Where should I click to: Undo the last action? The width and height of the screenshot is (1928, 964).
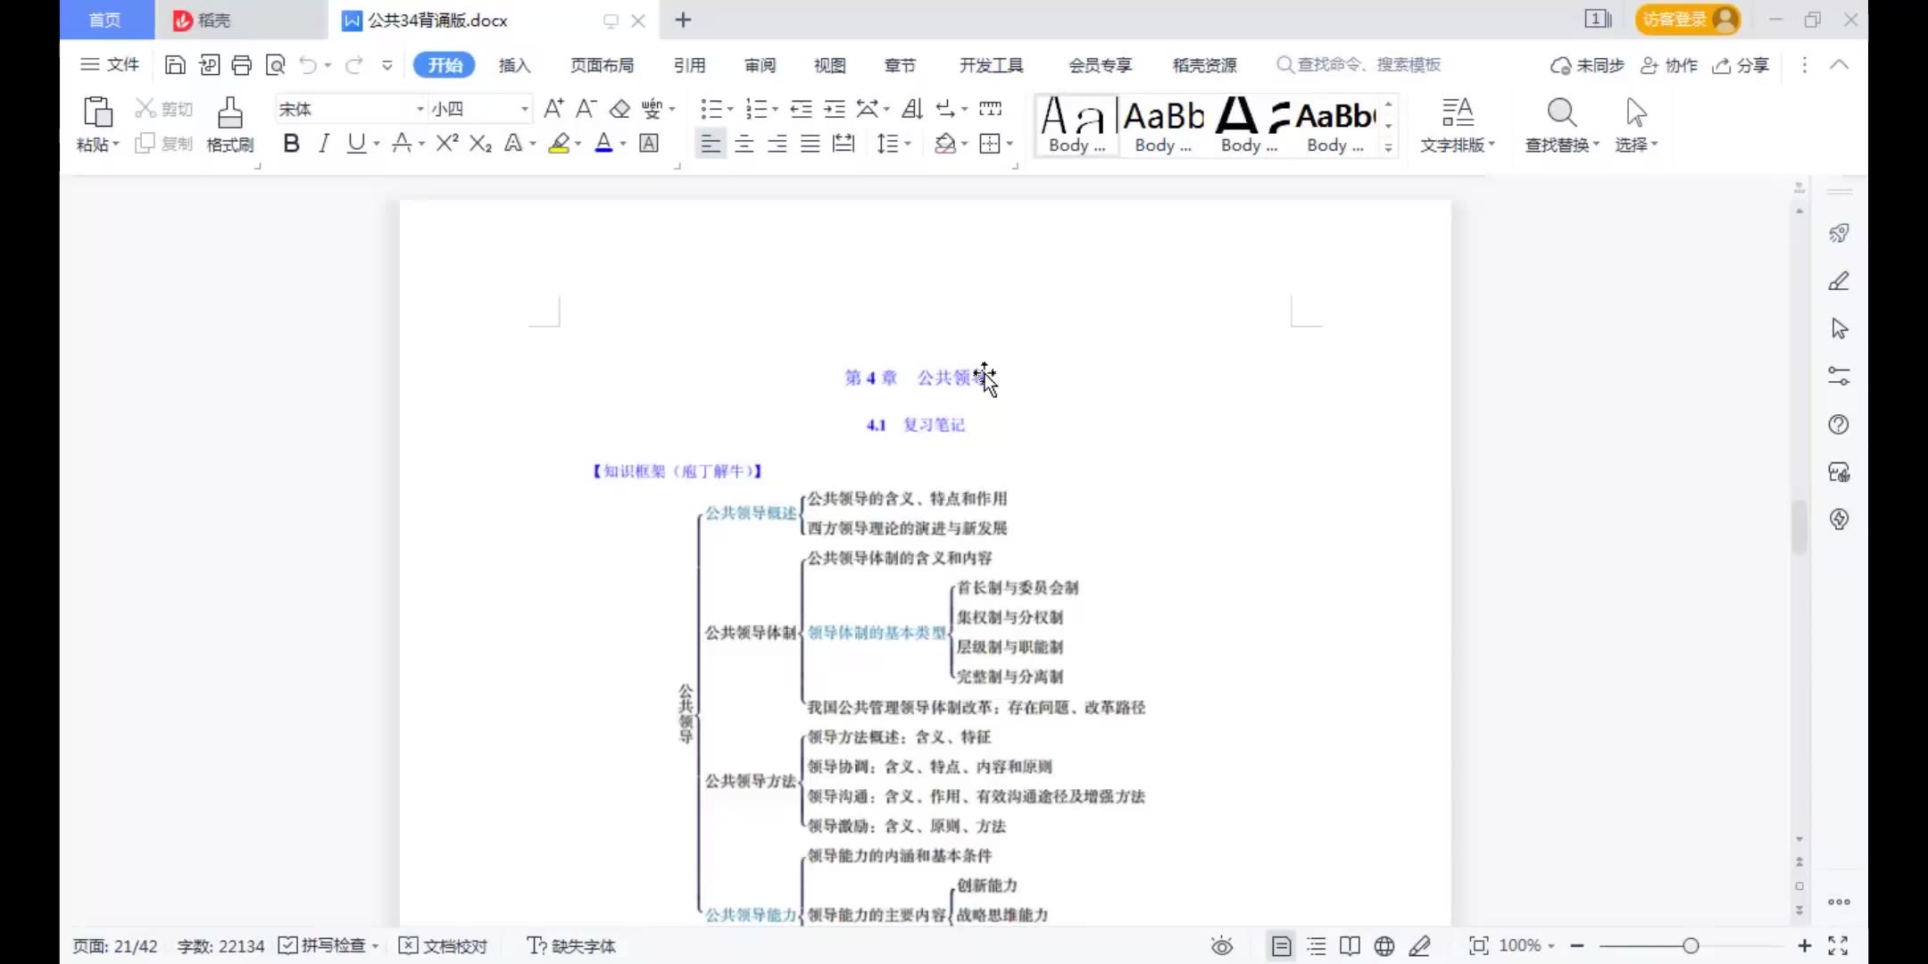tap(308, 64)
